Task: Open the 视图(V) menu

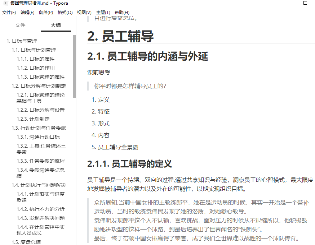Action: point(84,13)
